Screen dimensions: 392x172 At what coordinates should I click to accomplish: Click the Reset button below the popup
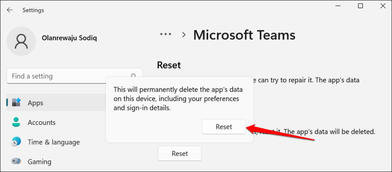coord(180,153)
